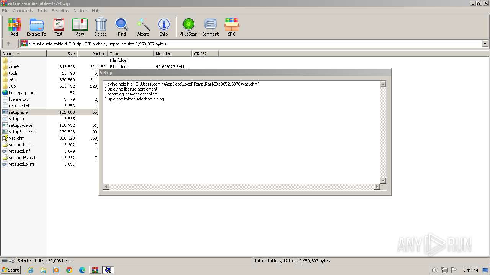The width and height of the screenshot is (490, 275).
Task: Select the arm64 folder
Action: tap(15, 67)
